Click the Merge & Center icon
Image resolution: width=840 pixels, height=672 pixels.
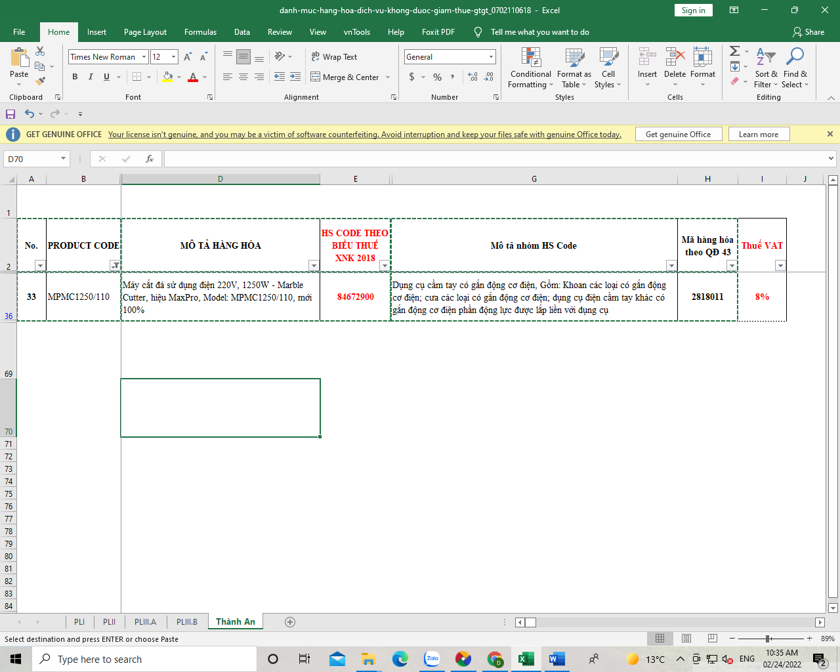coord(316,77)
